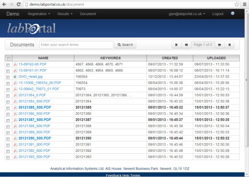
Task: Open the browser hamburger menu
Action: coord(245,4)
